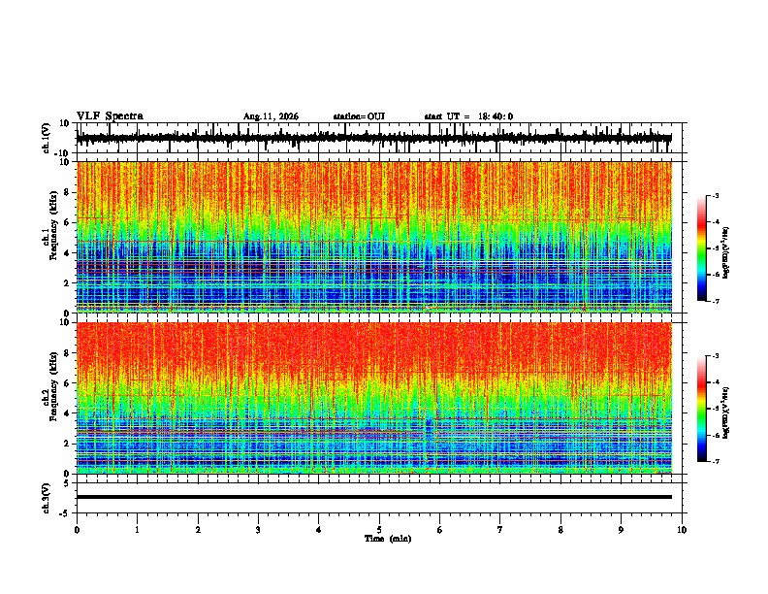Click the "8" frequency tick of ch.1 spectrogram
Viewport: 768px width, 594px height.
[68, 192]
